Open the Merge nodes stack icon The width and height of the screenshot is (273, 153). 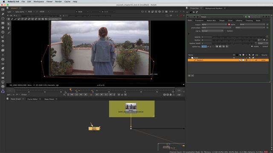click(3, 41)
